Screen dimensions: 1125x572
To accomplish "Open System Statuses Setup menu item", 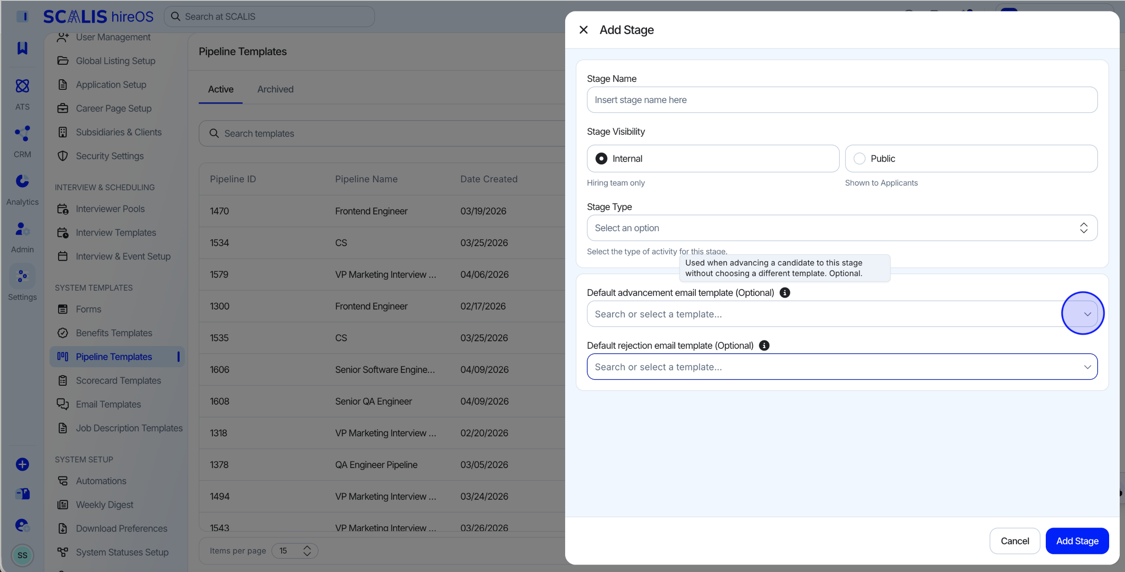I will (x=122, y=552).
